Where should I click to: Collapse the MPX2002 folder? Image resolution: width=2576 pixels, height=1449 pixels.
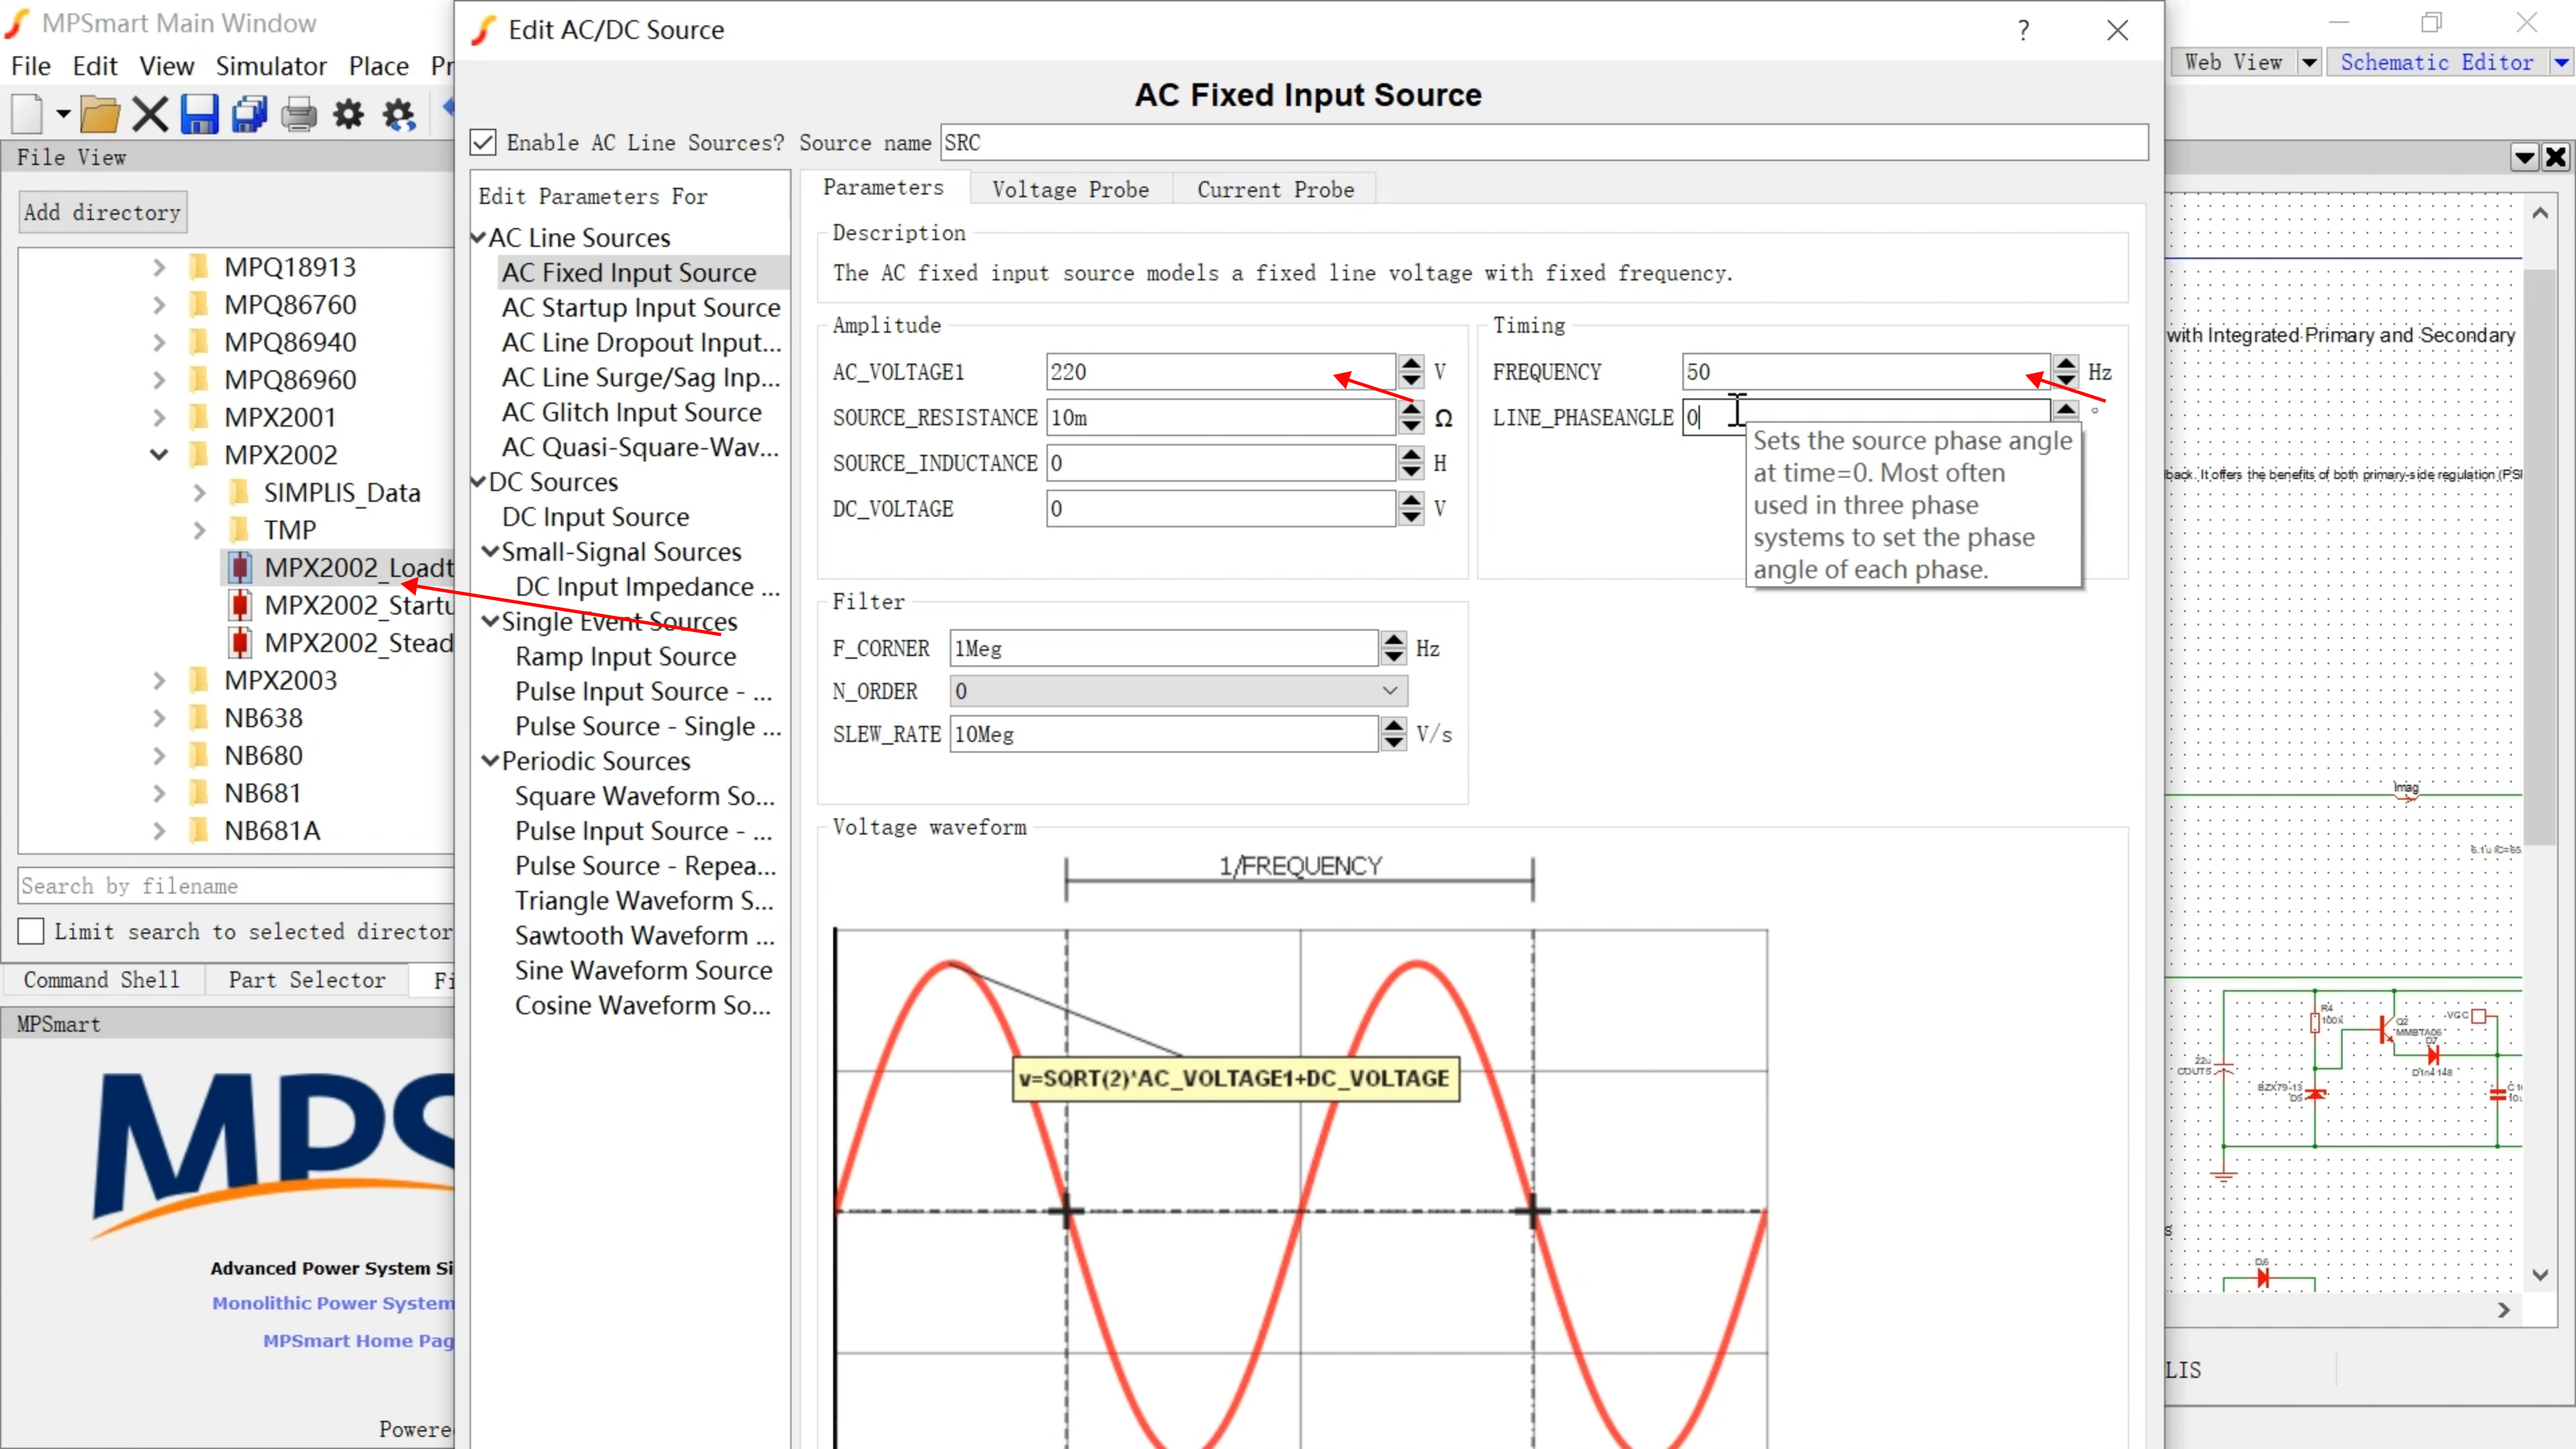(159, 455)
